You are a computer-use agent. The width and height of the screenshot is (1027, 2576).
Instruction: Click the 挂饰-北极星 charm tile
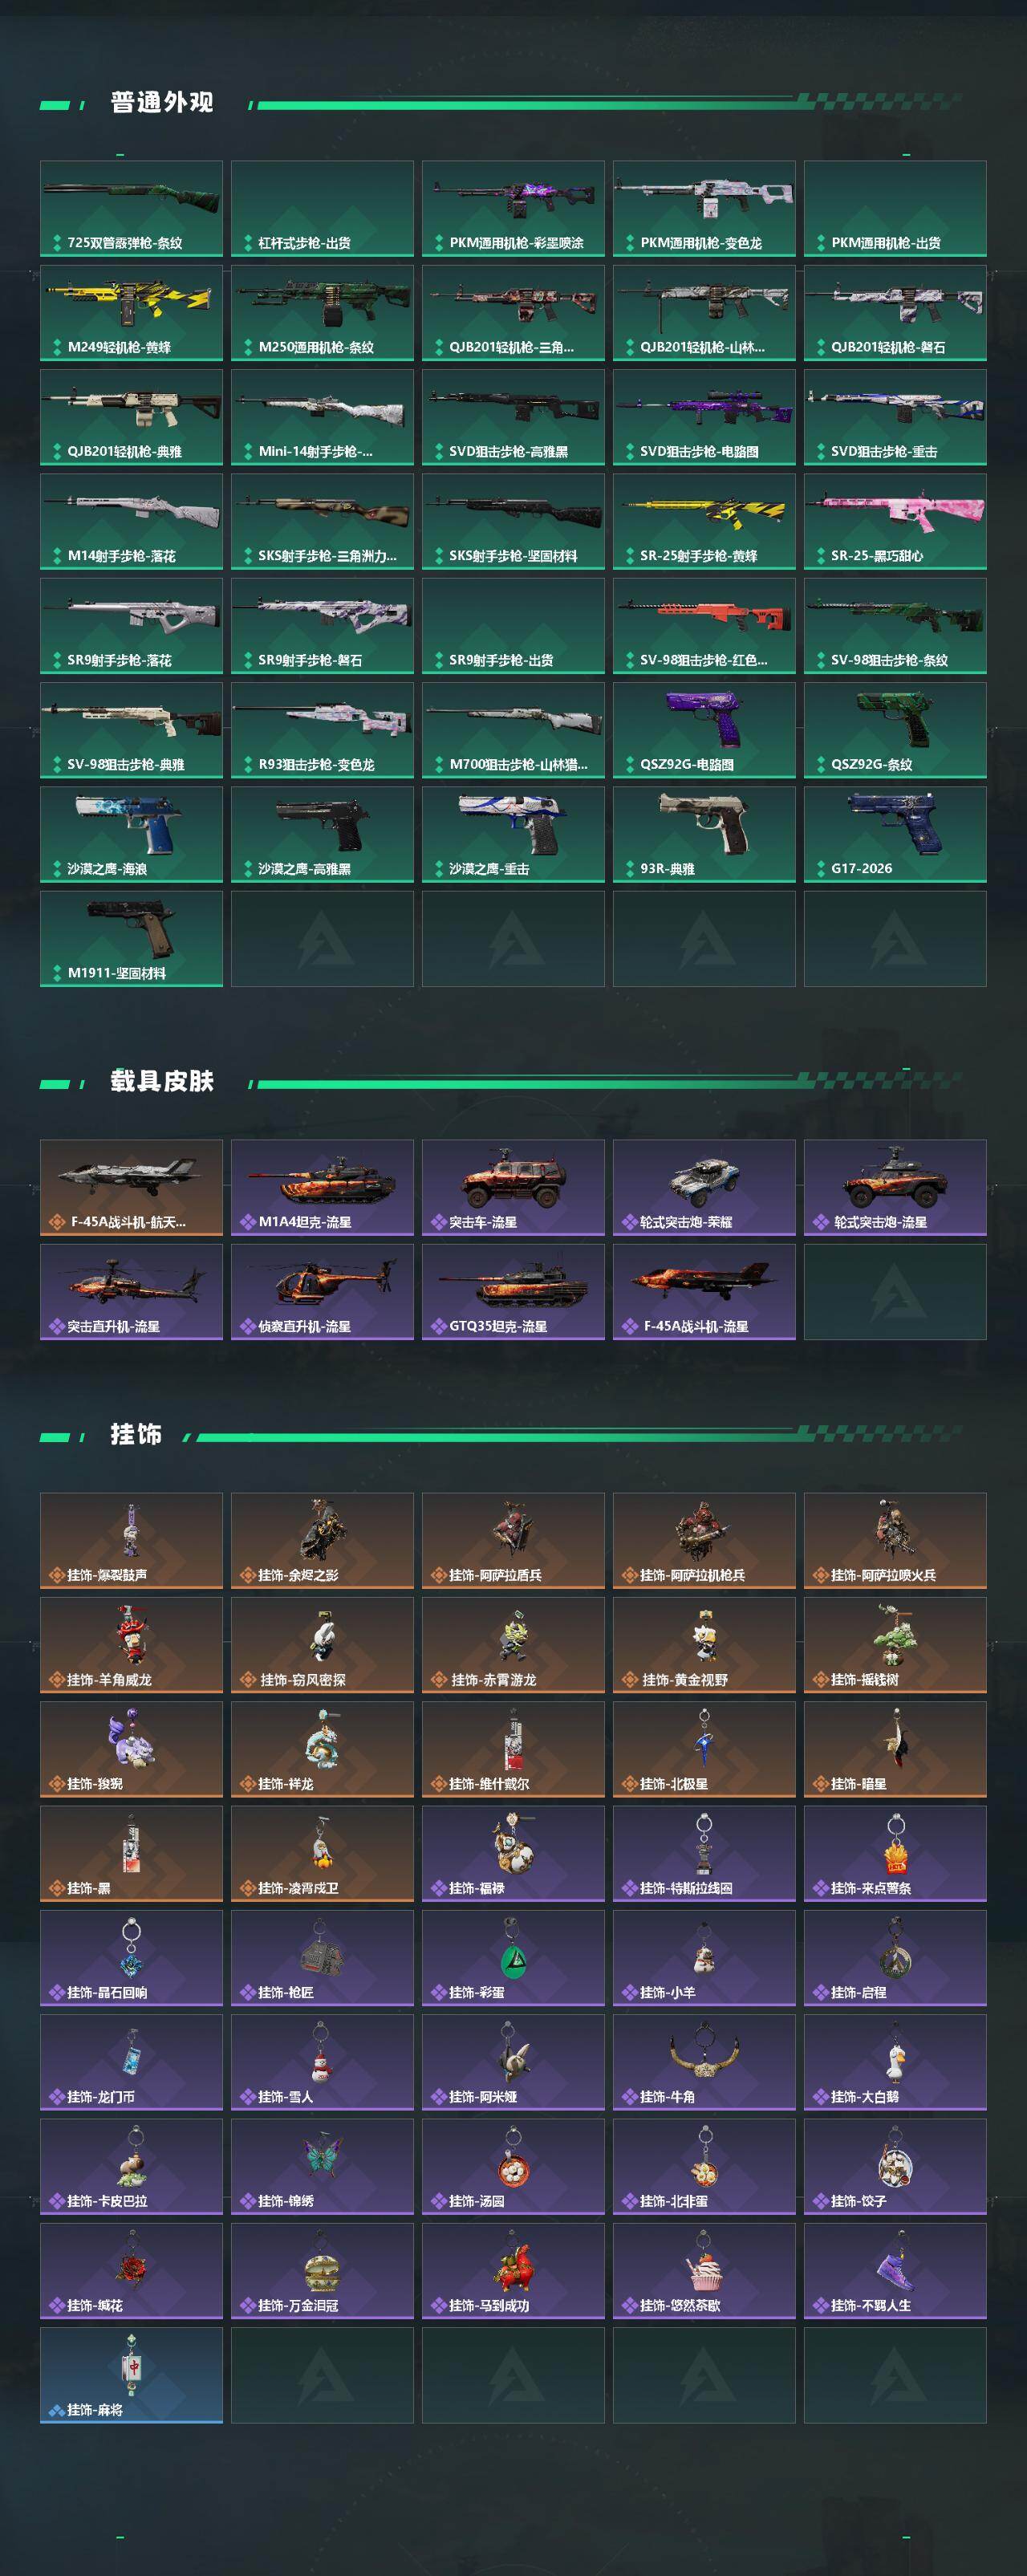click(704, 1749)
